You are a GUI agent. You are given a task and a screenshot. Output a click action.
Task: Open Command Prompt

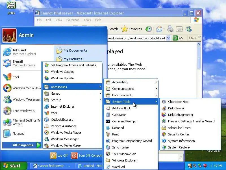coord(131,121)
